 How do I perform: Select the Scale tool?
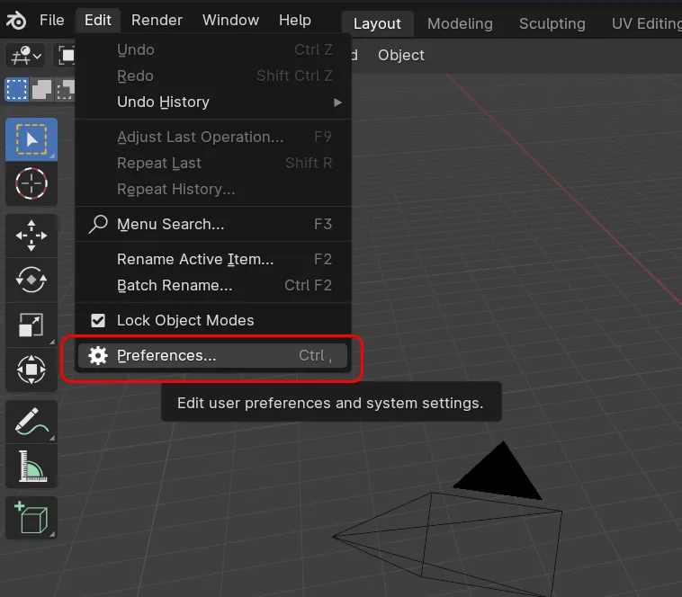[x=31, y=325]
